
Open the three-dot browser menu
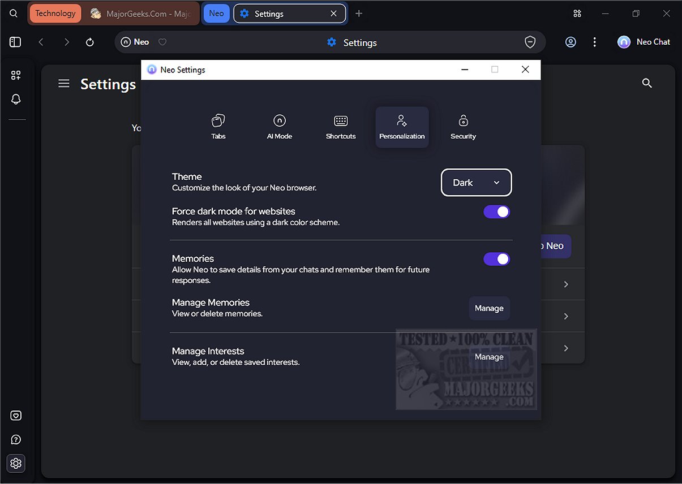[594, 42]
